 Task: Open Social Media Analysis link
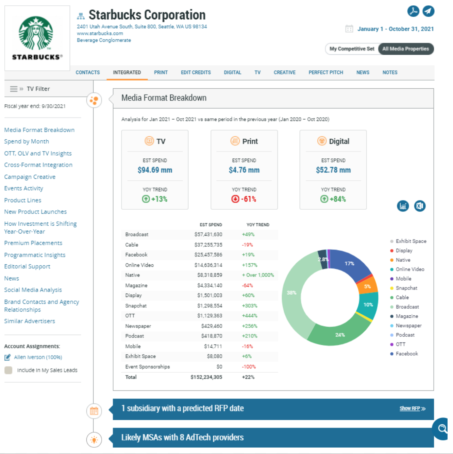33,290
